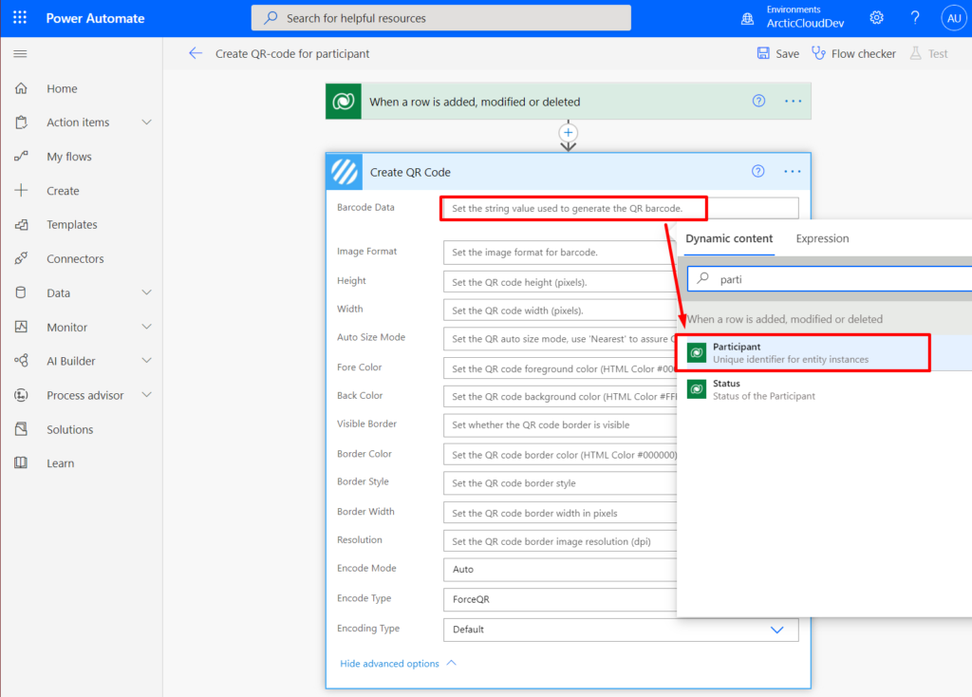Expand the Data submenu chevron
972x697 pixels.
click(147, 292)
